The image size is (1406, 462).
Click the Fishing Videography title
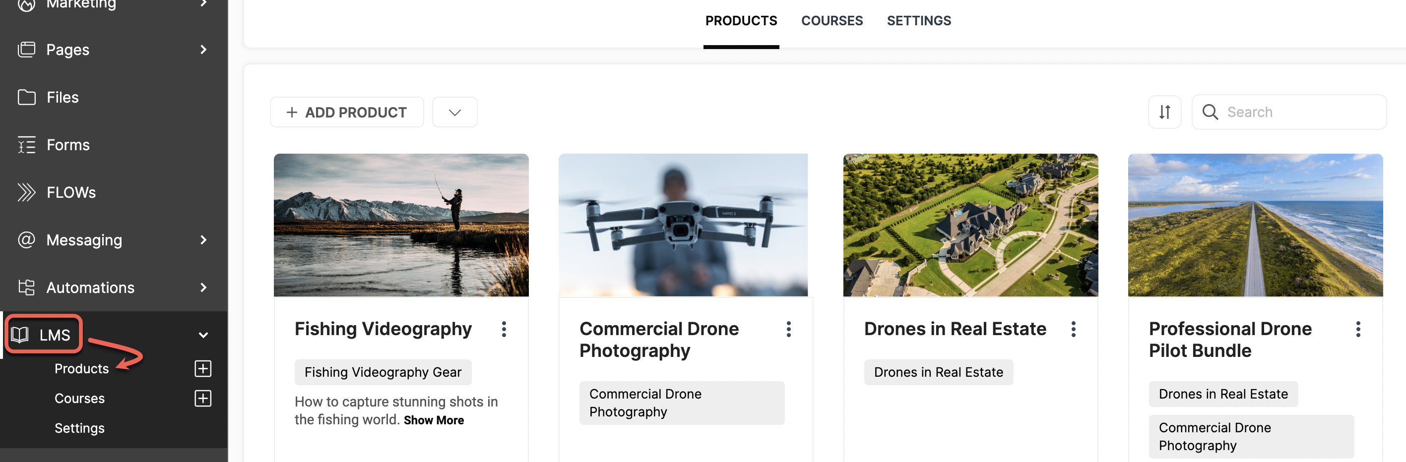pos(383,328)
